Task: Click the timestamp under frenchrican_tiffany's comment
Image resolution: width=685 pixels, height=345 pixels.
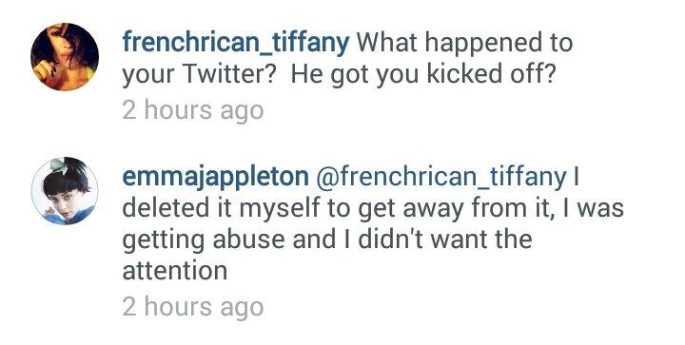Action: point(192,110)
